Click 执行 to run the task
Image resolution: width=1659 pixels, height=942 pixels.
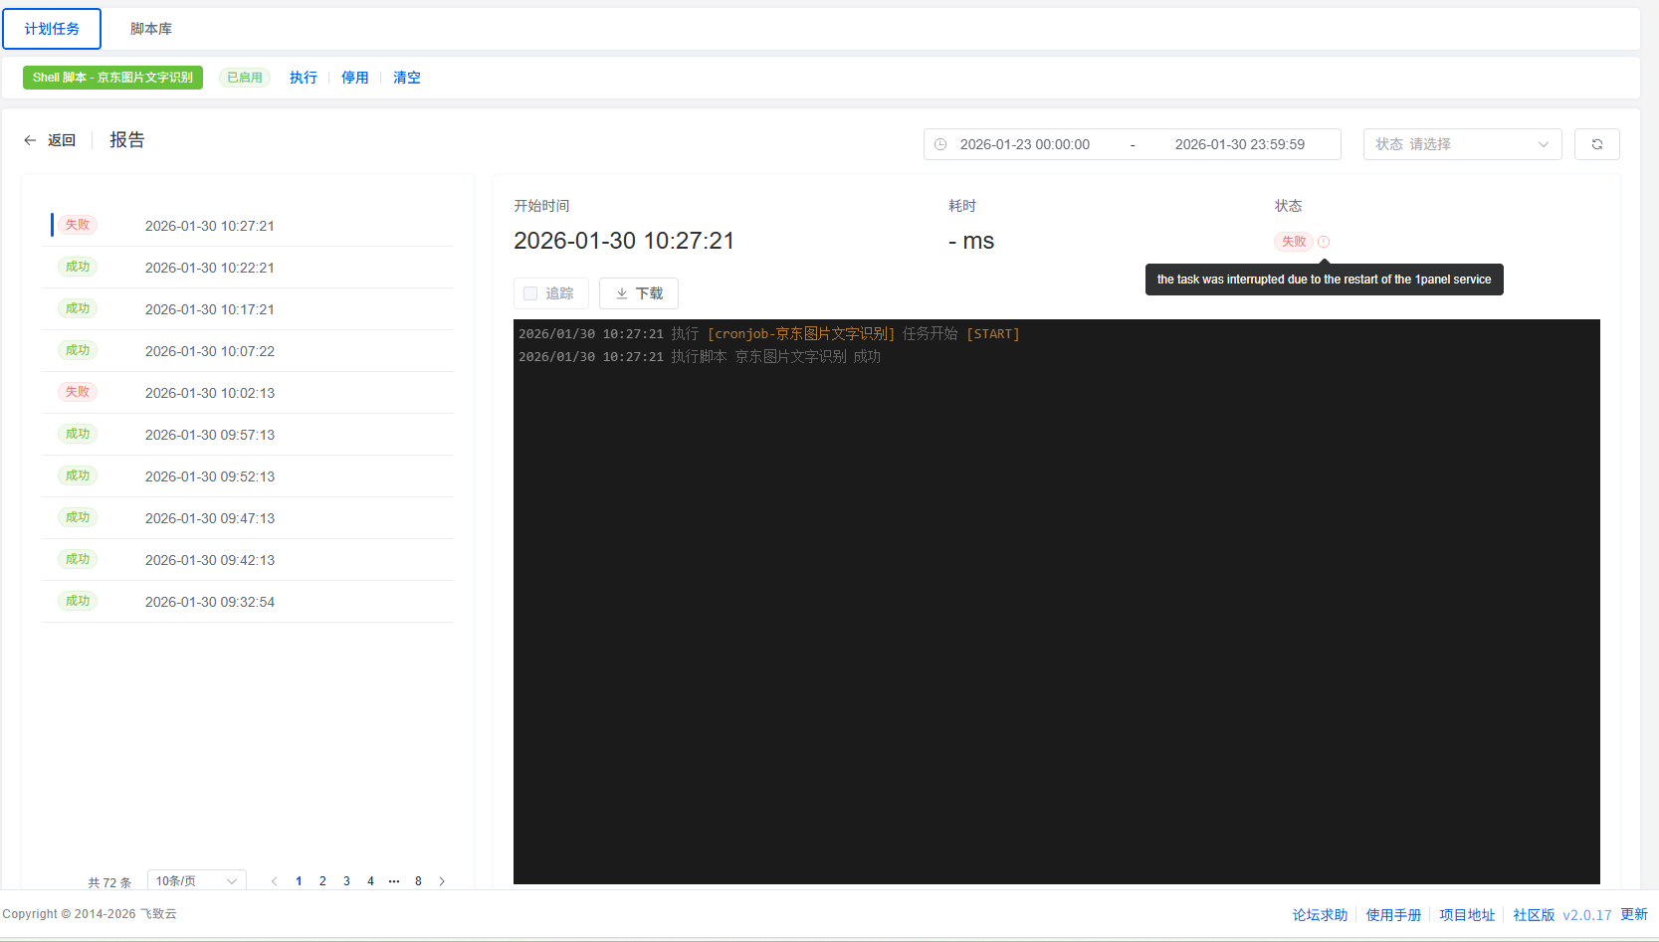(x=304, y=78)
